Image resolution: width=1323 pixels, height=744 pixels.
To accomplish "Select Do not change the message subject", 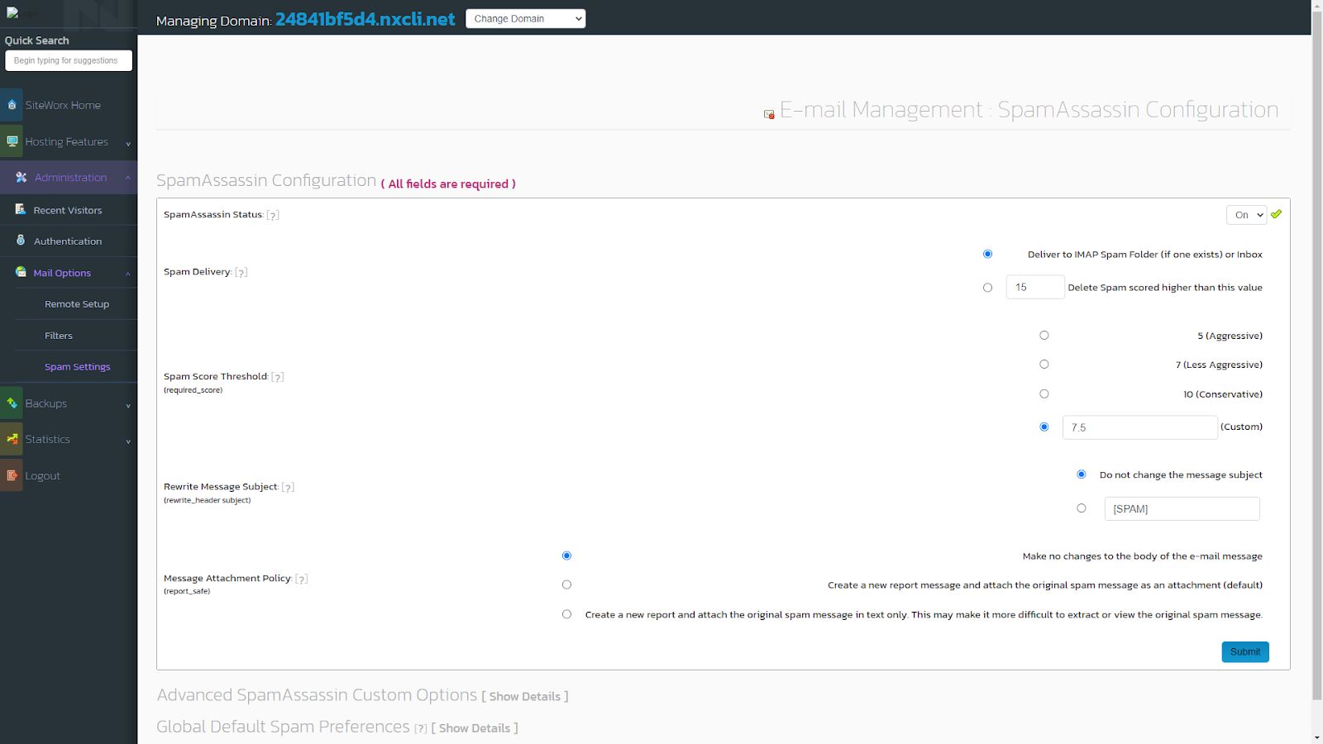I will click(1082, 474).
